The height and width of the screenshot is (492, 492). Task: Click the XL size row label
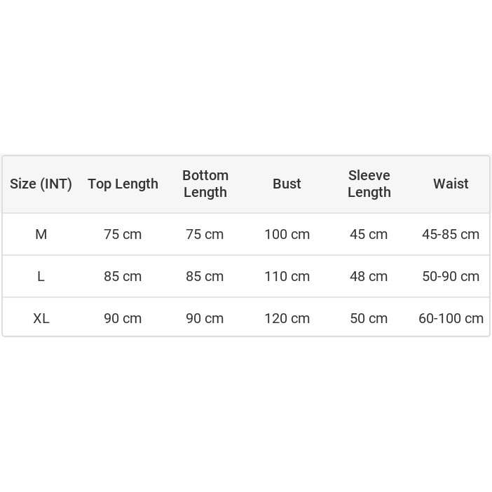coord(41,318)
